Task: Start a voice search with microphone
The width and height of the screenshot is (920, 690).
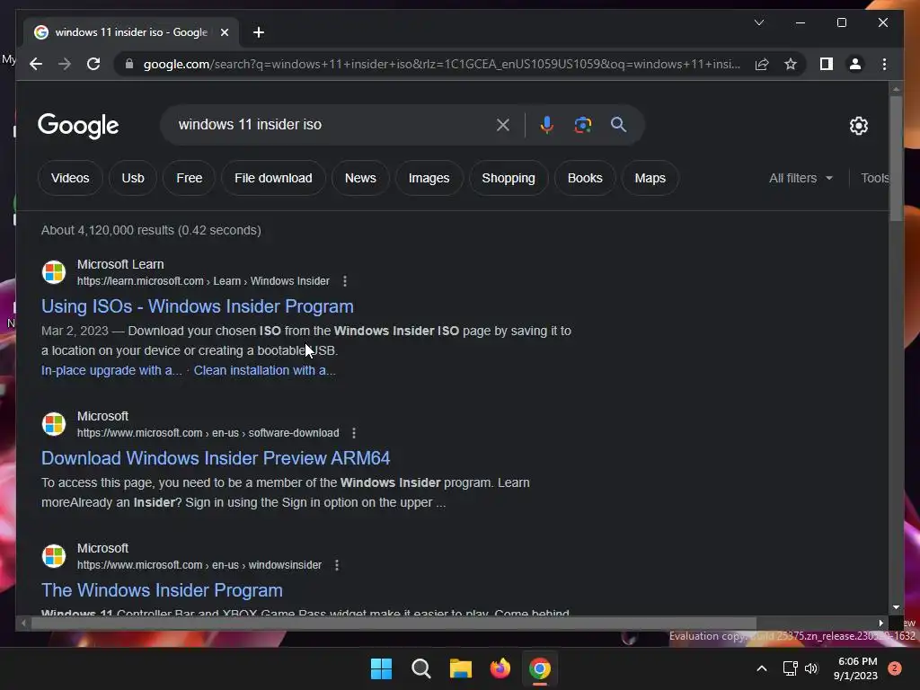Action: click(546, 125)
